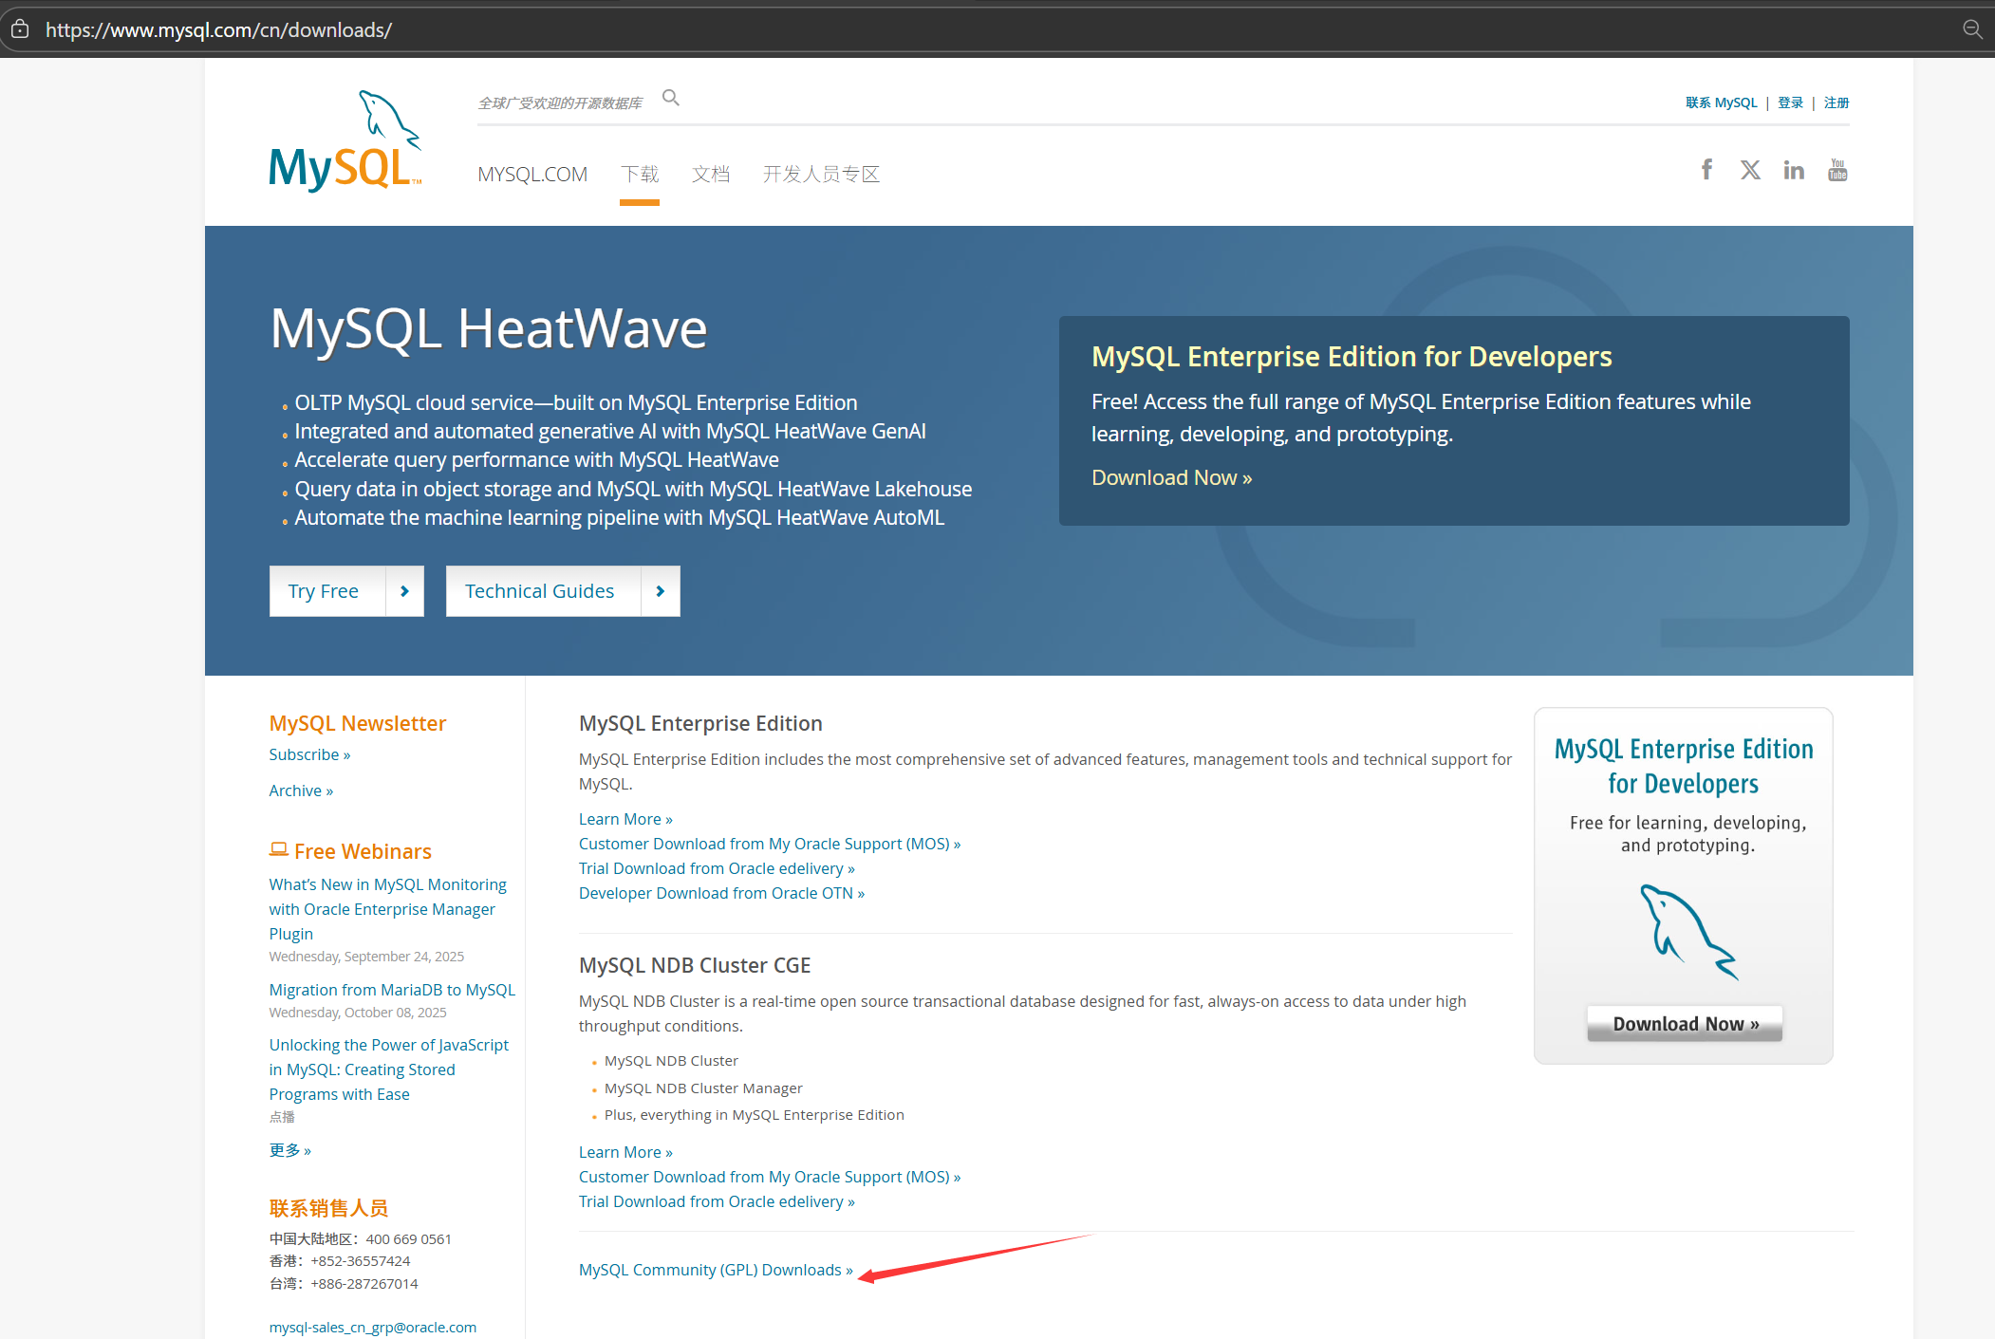Screen dimensions: 1995x1339
Task: Click Enterprise Edition Trial Download edelivery link
Action: 717,868
